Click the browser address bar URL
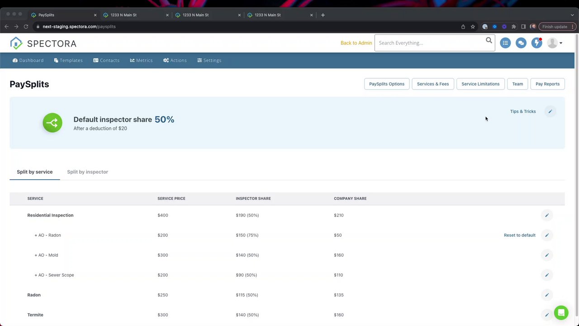 point(79,27)
